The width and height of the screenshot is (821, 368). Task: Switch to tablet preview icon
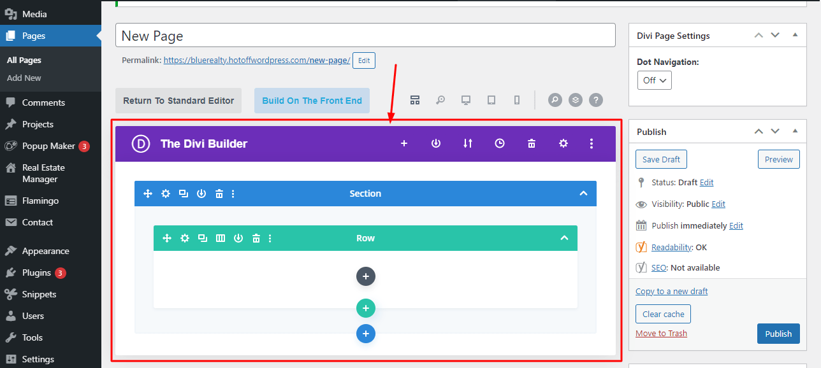pos(491,100)
